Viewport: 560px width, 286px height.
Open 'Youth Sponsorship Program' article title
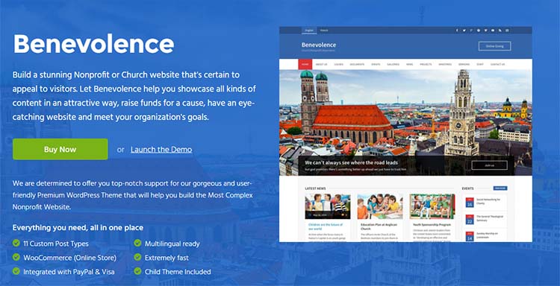432,225
